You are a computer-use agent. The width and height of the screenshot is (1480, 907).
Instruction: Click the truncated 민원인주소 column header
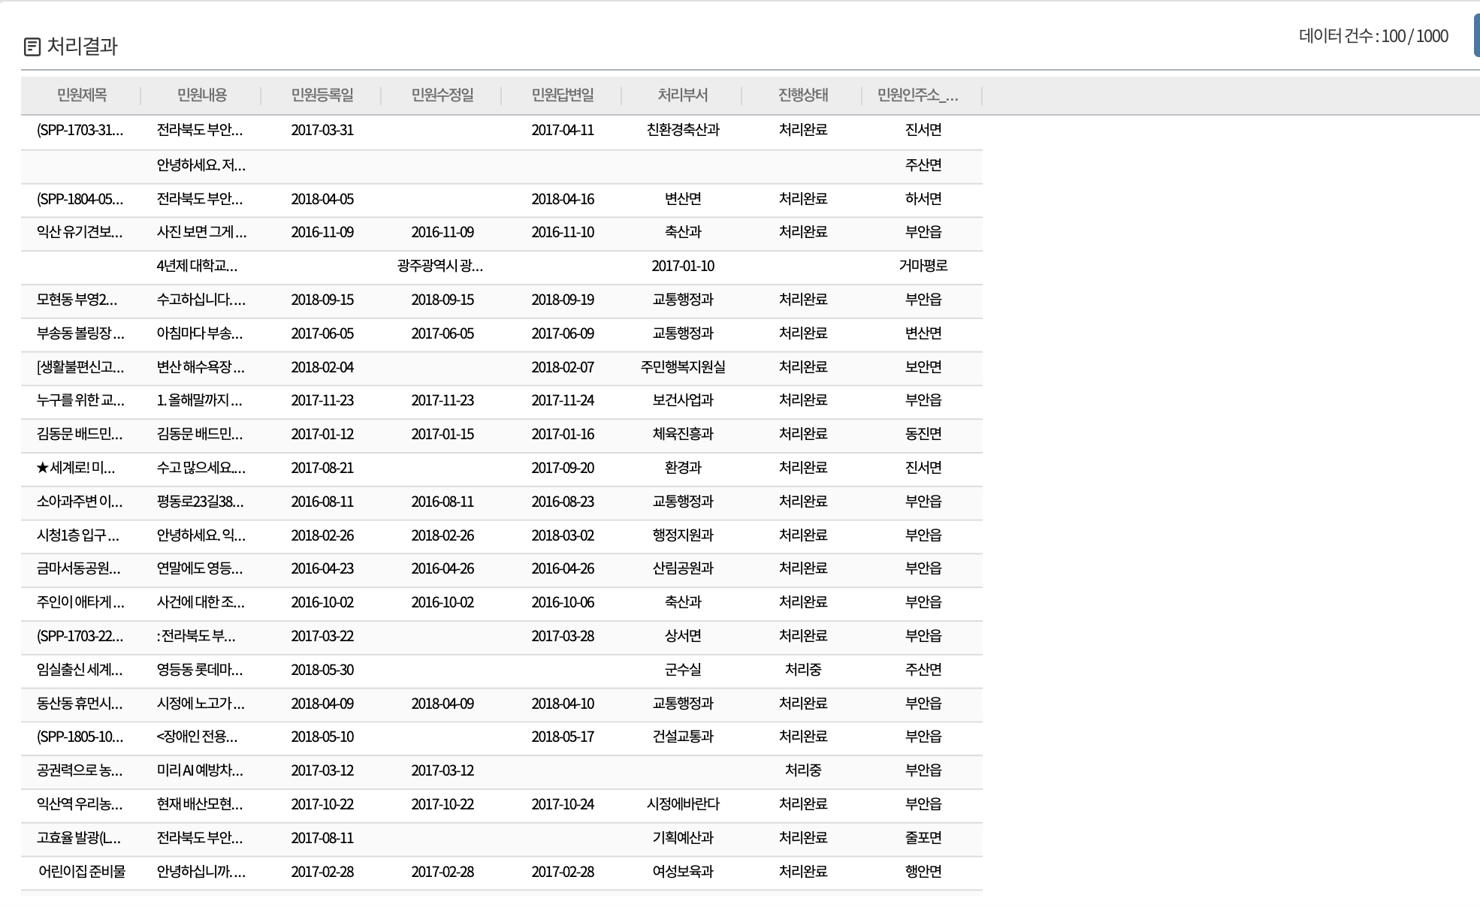917,95
